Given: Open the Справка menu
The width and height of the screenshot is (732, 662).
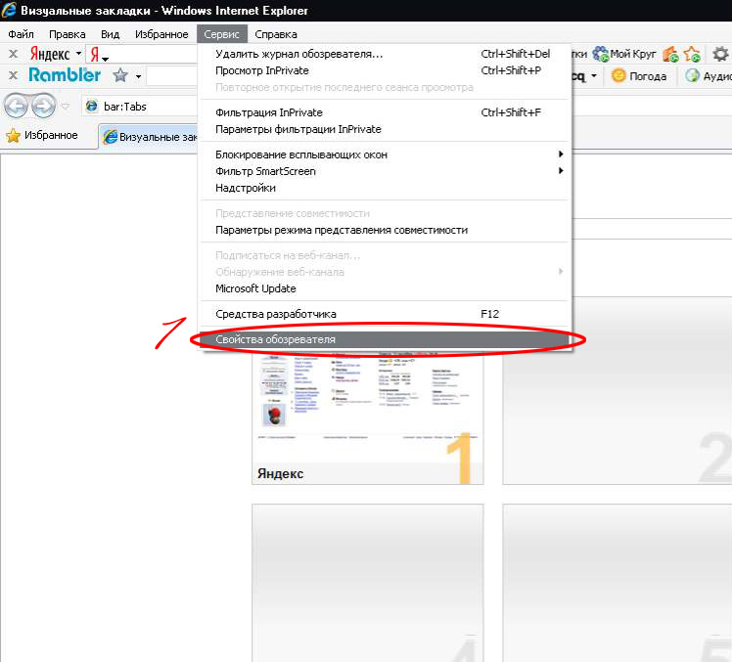Looking at the screenshot, I should pyautogui.click(x=276, y=34).
